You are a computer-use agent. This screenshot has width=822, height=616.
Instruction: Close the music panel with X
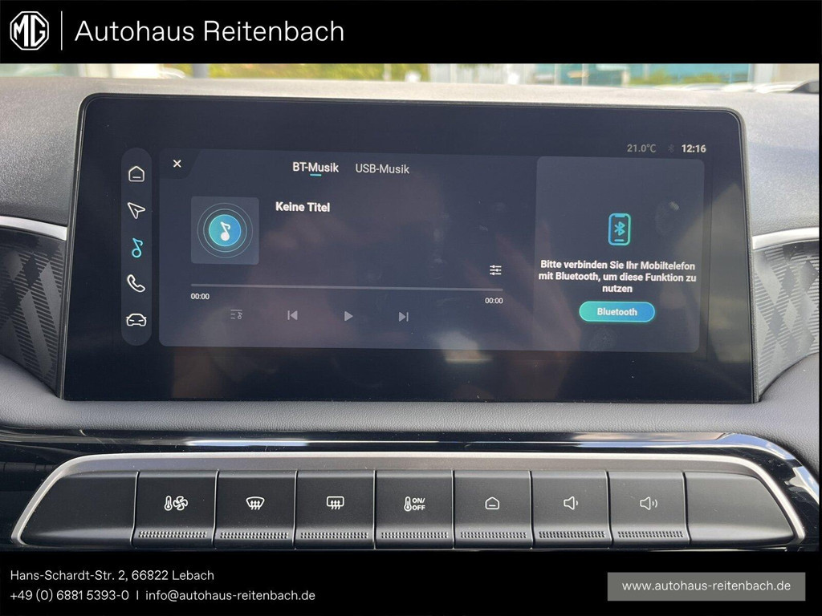[177, 164]
